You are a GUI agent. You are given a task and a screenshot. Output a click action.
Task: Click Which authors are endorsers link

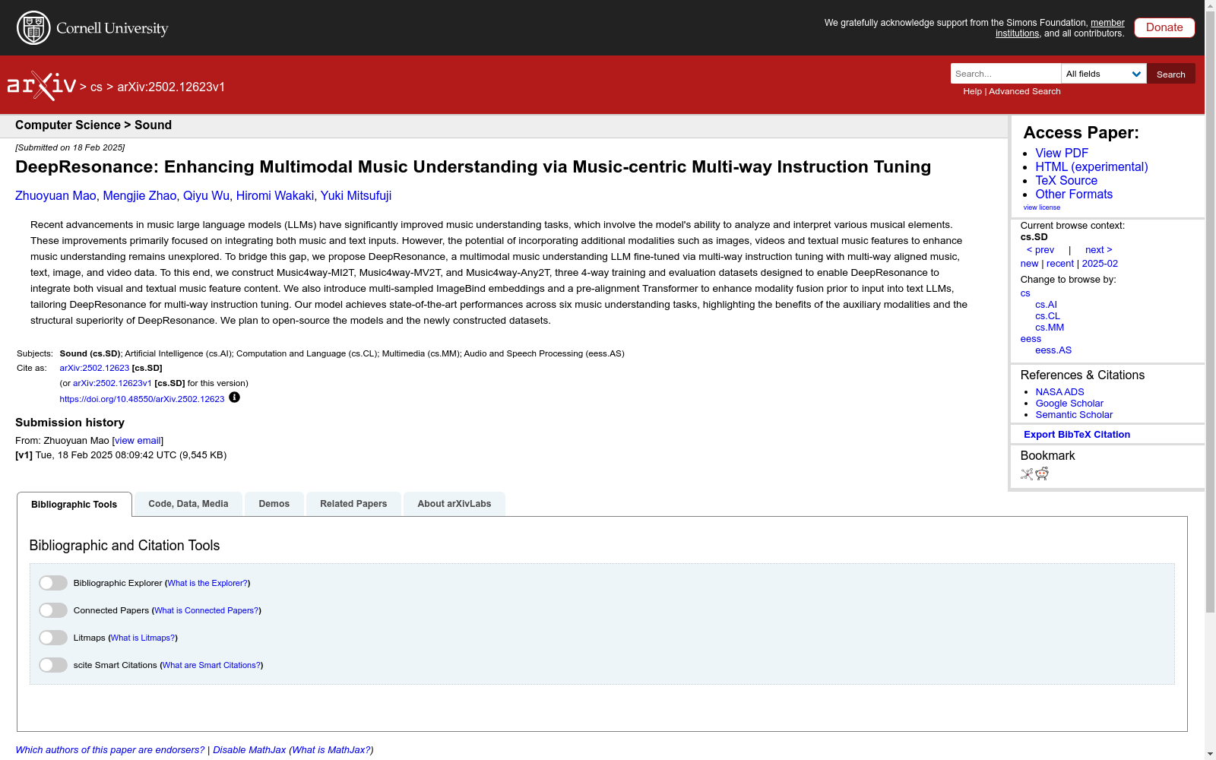110,750
